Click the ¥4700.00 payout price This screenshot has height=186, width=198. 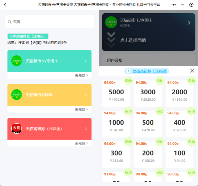coord(117,100)
